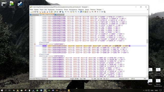Open the Правка menu
Viewport: 164px width, 92px height.
point(36,10)
